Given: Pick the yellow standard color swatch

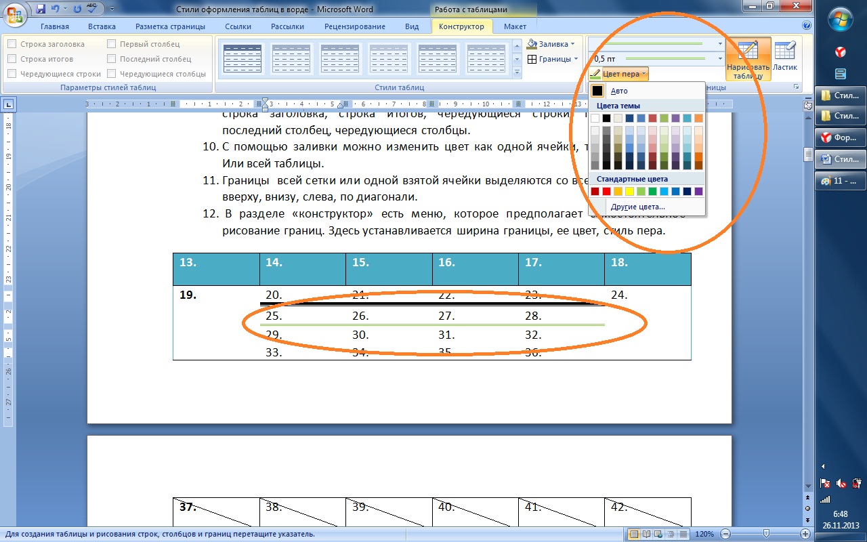Looking at the screenshot, I should pos(629,192).
